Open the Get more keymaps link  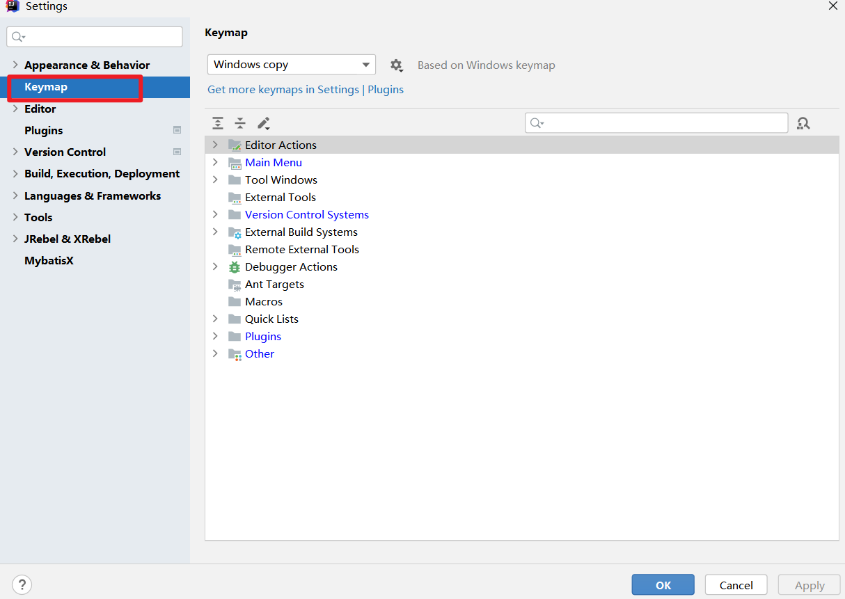coord(305,90)
